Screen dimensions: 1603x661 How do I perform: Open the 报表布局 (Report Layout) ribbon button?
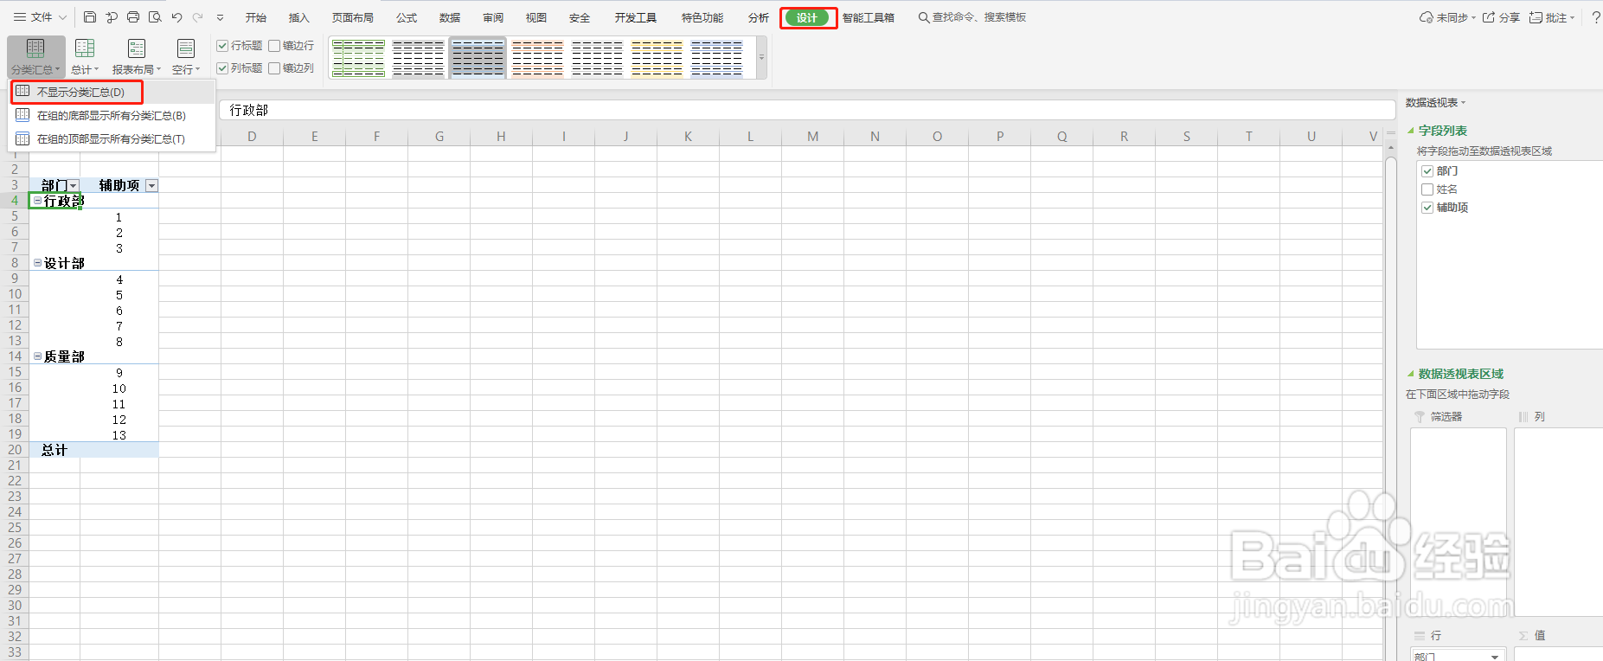point(137,57)
